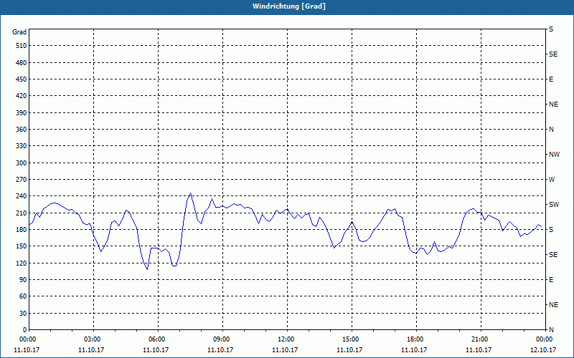Click the NW compass label on right axis
This screenshot has width=574, height=358.
pos(554,155)
